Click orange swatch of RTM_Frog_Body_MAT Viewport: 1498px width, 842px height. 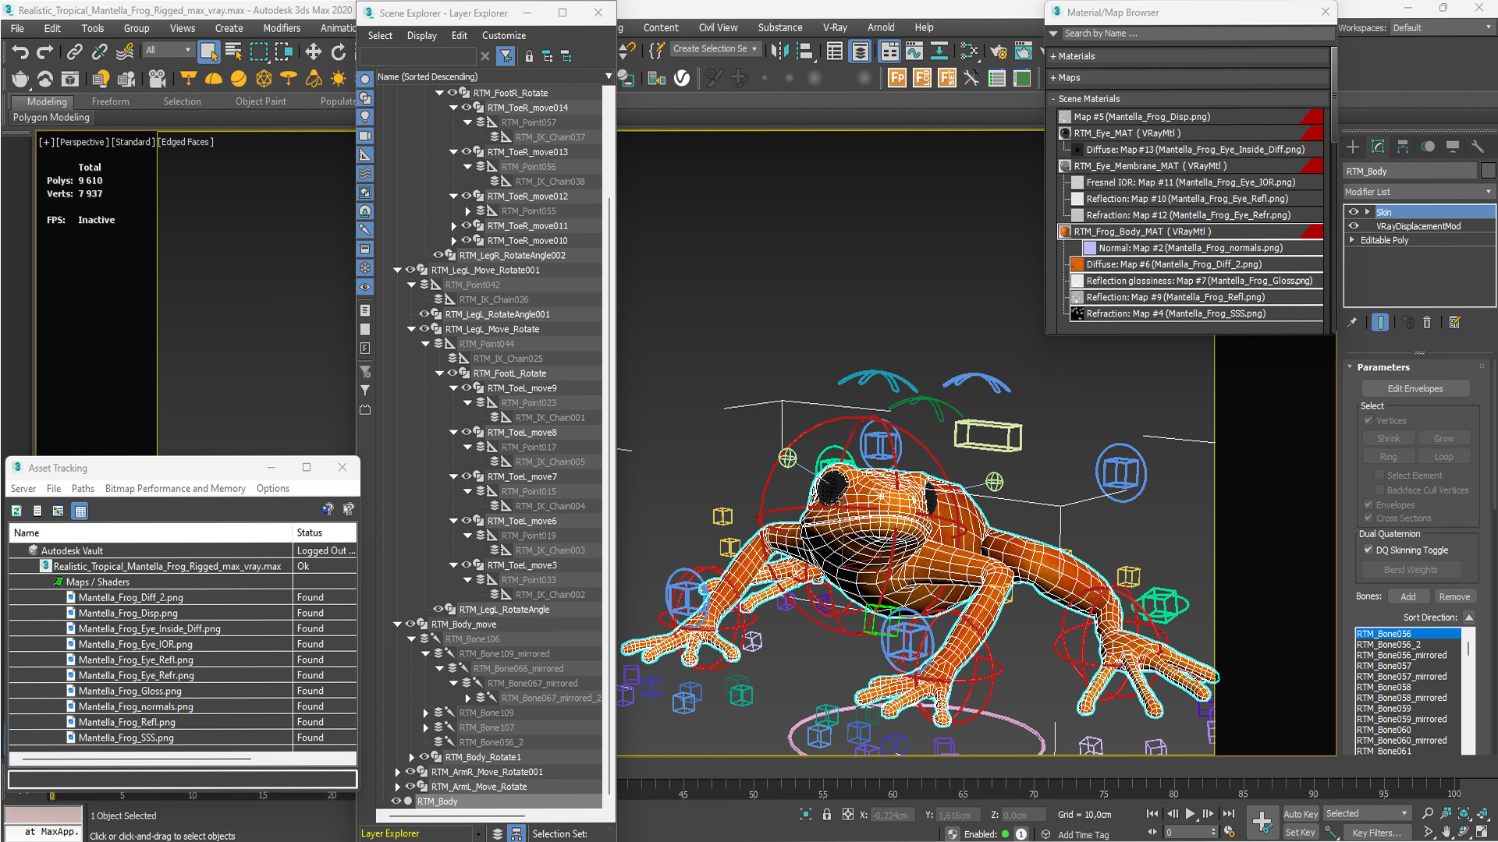pyautogui.click(x=1065, y=232)
